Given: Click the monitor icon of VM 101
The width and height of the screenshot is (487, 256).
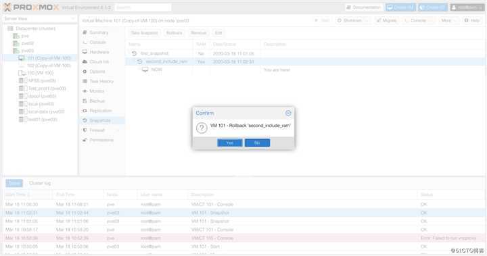Looking at the screenshot, I should coord(22,58).
